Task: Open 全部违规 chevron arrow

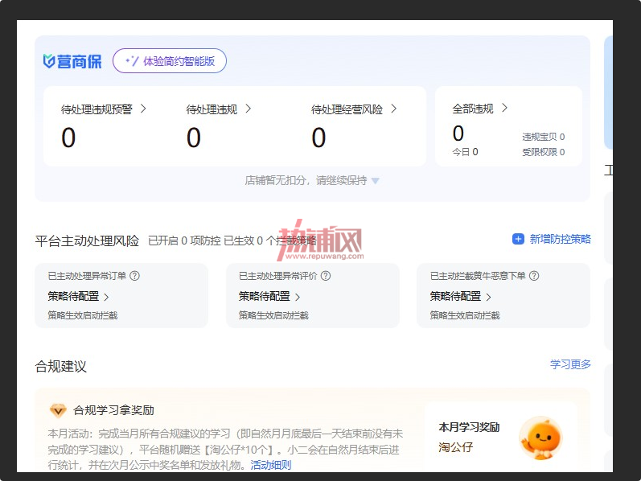Action: click(504, 108)
